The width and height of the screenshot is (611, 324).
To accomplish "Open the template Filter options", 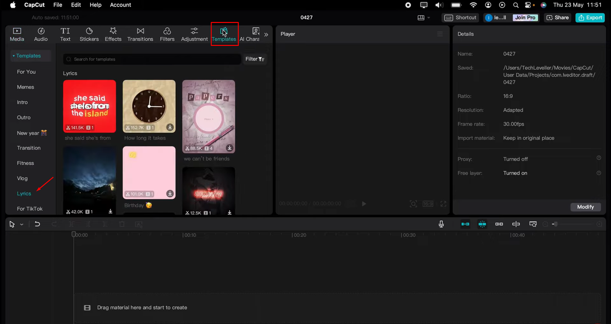I will (255, 59).
